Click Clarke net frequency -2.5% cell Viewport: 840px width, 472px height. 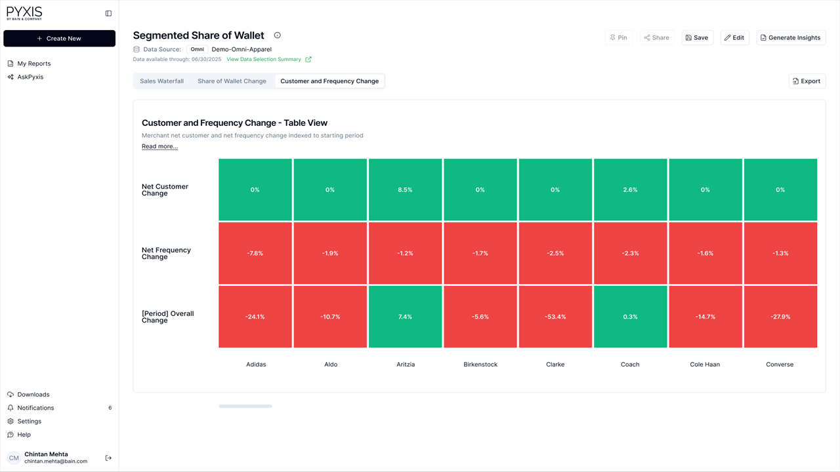(x=555, y=253)
